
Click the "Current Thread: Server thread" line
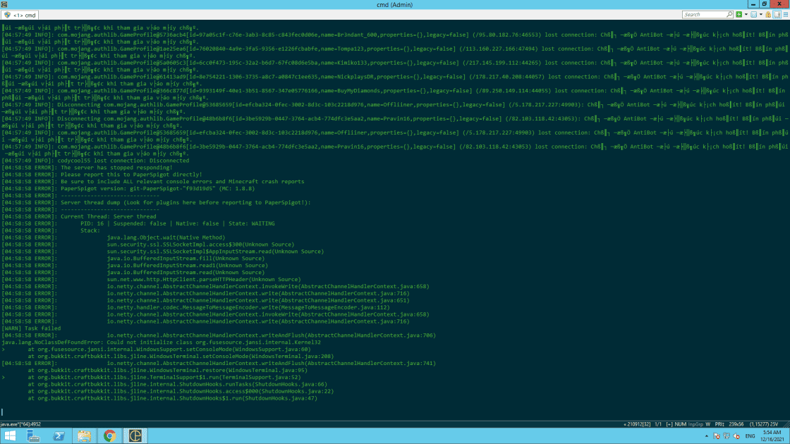(x=79, y=216)
